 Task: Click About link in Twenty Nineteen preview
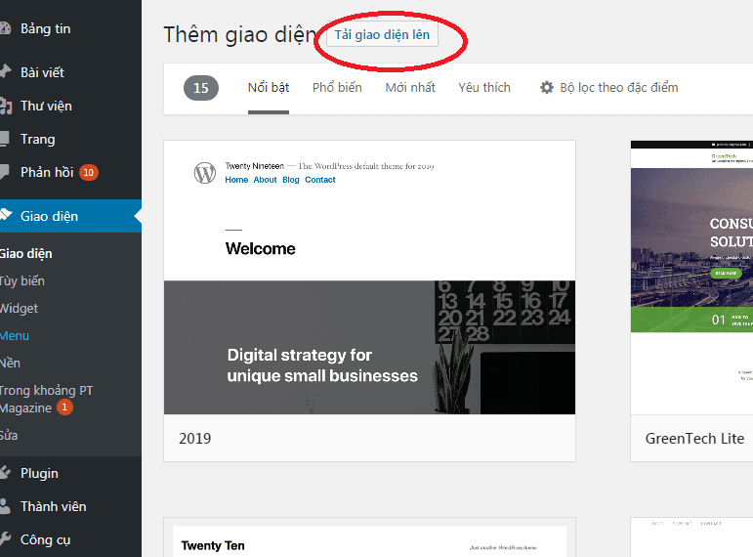tap(265, 180)
